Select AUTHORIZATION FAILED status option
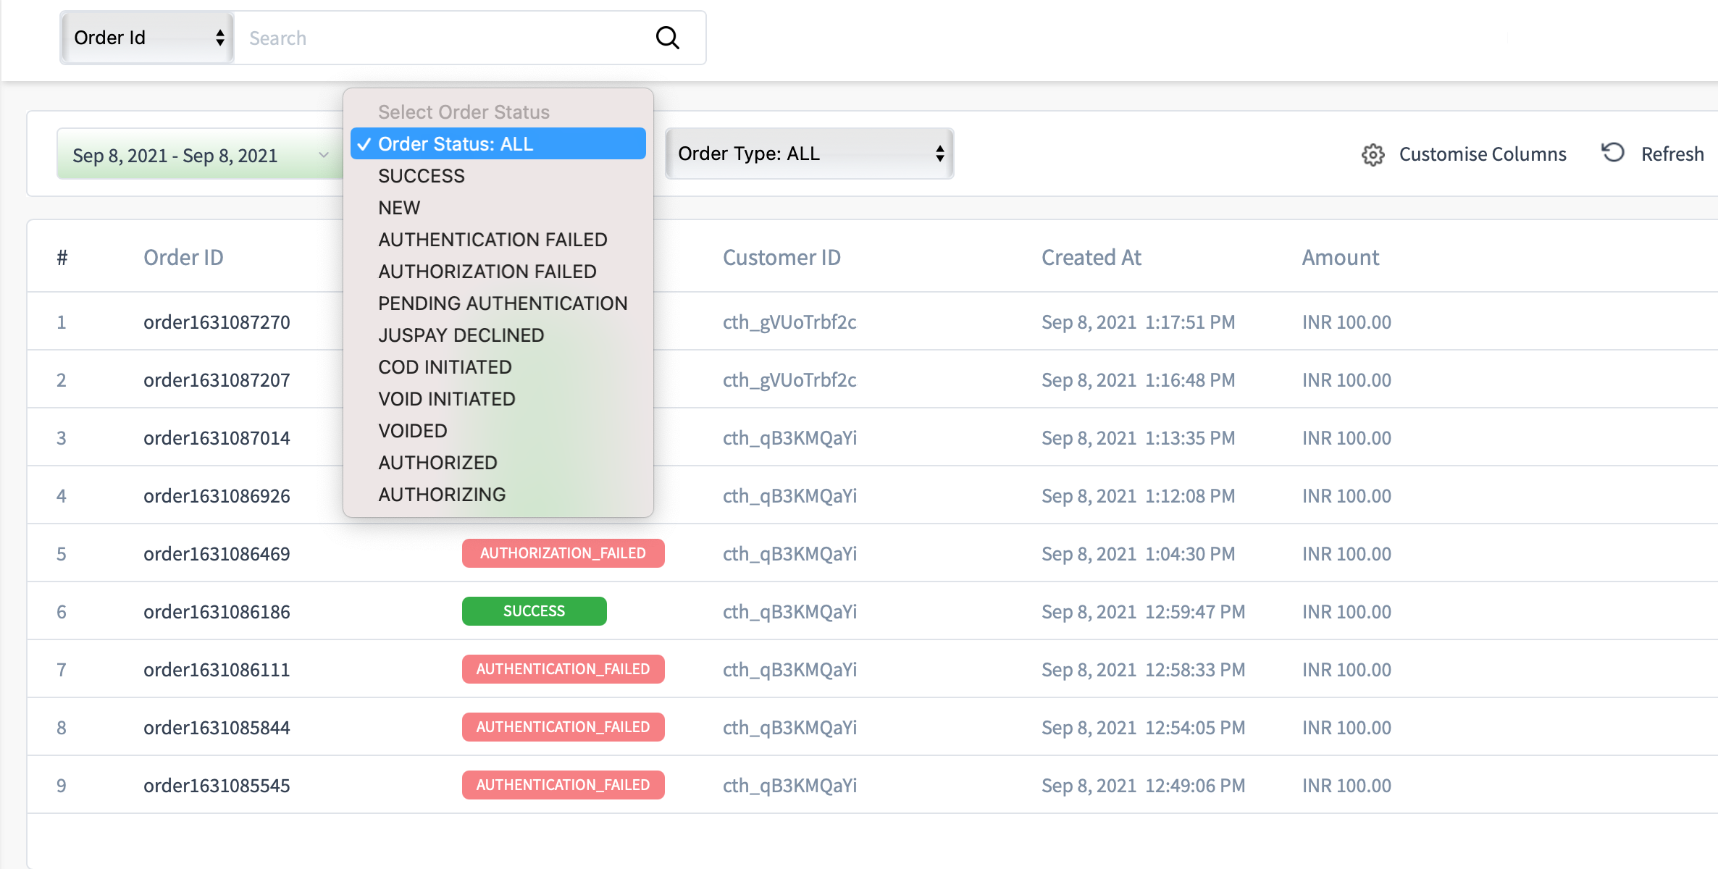1718x869 pixels. 498,272
